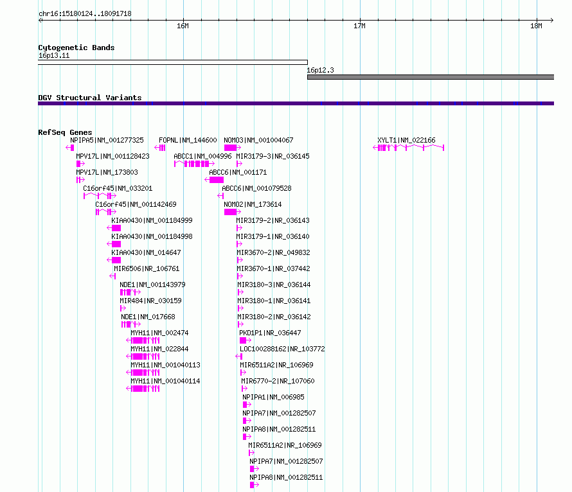This screenshot has width=572, height=492.
Task: Click the KIAA0430|NM_001184998 label
Action: tap(152, 236)
